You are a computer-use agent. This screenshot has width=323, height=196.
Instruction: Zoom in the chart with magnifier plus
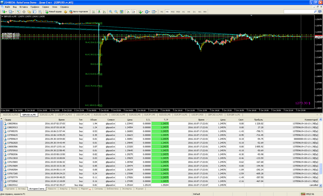[x=111, y=12]
